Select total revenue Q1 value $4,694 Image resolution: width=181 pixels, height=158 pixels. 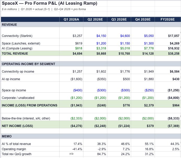pyautogui.click(x=77, y=54)
